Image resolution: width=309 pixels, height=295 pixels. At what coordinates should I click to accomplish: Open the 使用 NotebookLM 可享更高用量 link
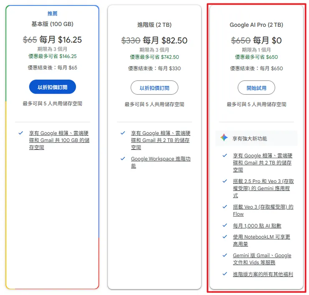click(261, 240)
